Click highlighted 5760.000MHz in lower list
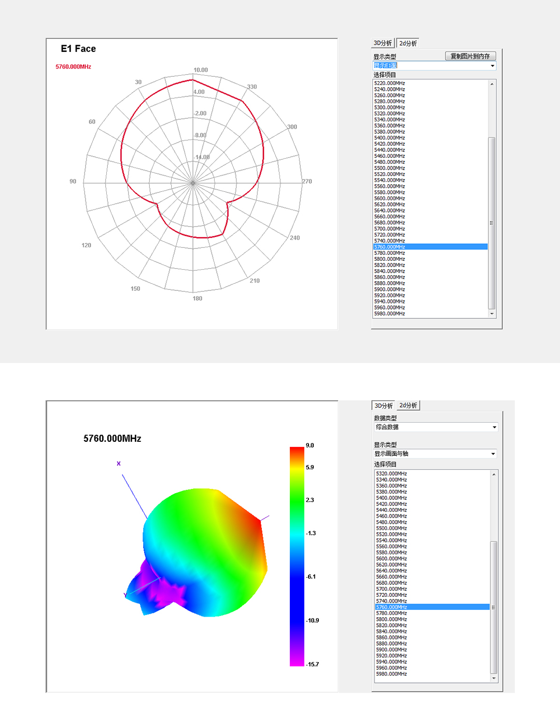The width and height of the screenshot is (560, 726). (x=391, y=607)
